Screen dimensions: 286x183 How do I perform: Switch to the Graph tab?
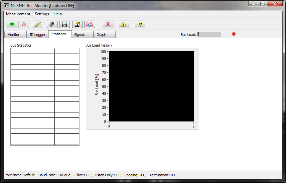[x=104, y=35]
